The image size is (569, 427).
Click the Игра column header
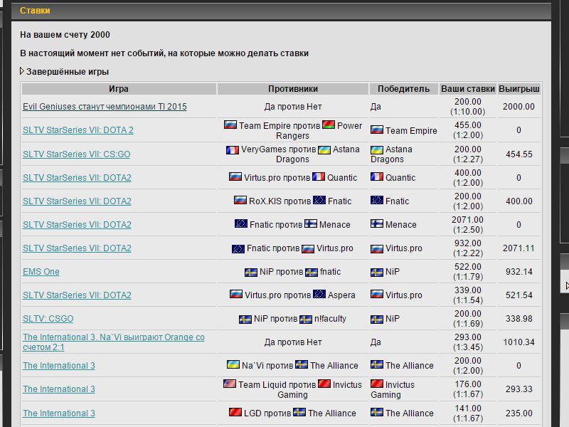[x=119, y=88]
